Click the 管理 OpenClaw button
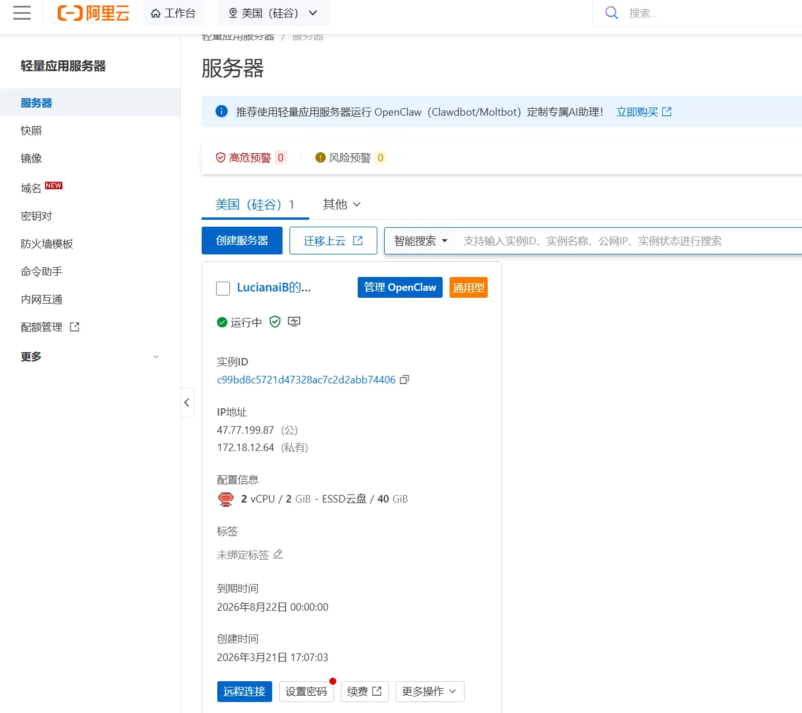Screen dimensions: 802x713 click(x=400, y=287)
